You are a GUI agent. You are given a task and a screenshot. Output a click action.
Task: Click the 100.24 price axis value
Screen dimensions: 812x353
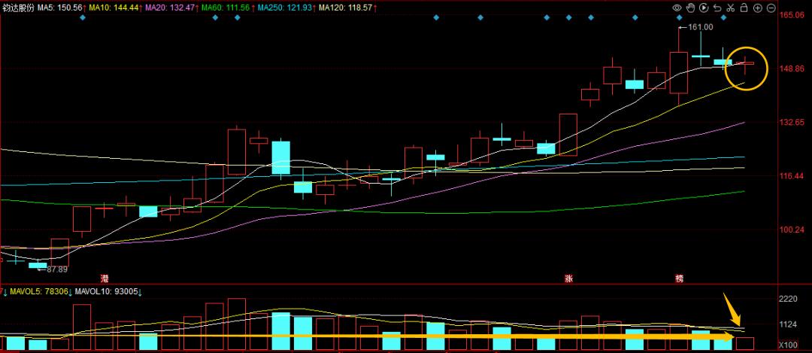point(792,230)
